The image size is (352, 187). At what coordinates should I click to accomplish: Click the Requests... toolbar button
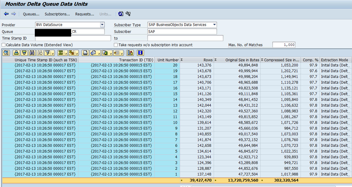click(84, 14)
